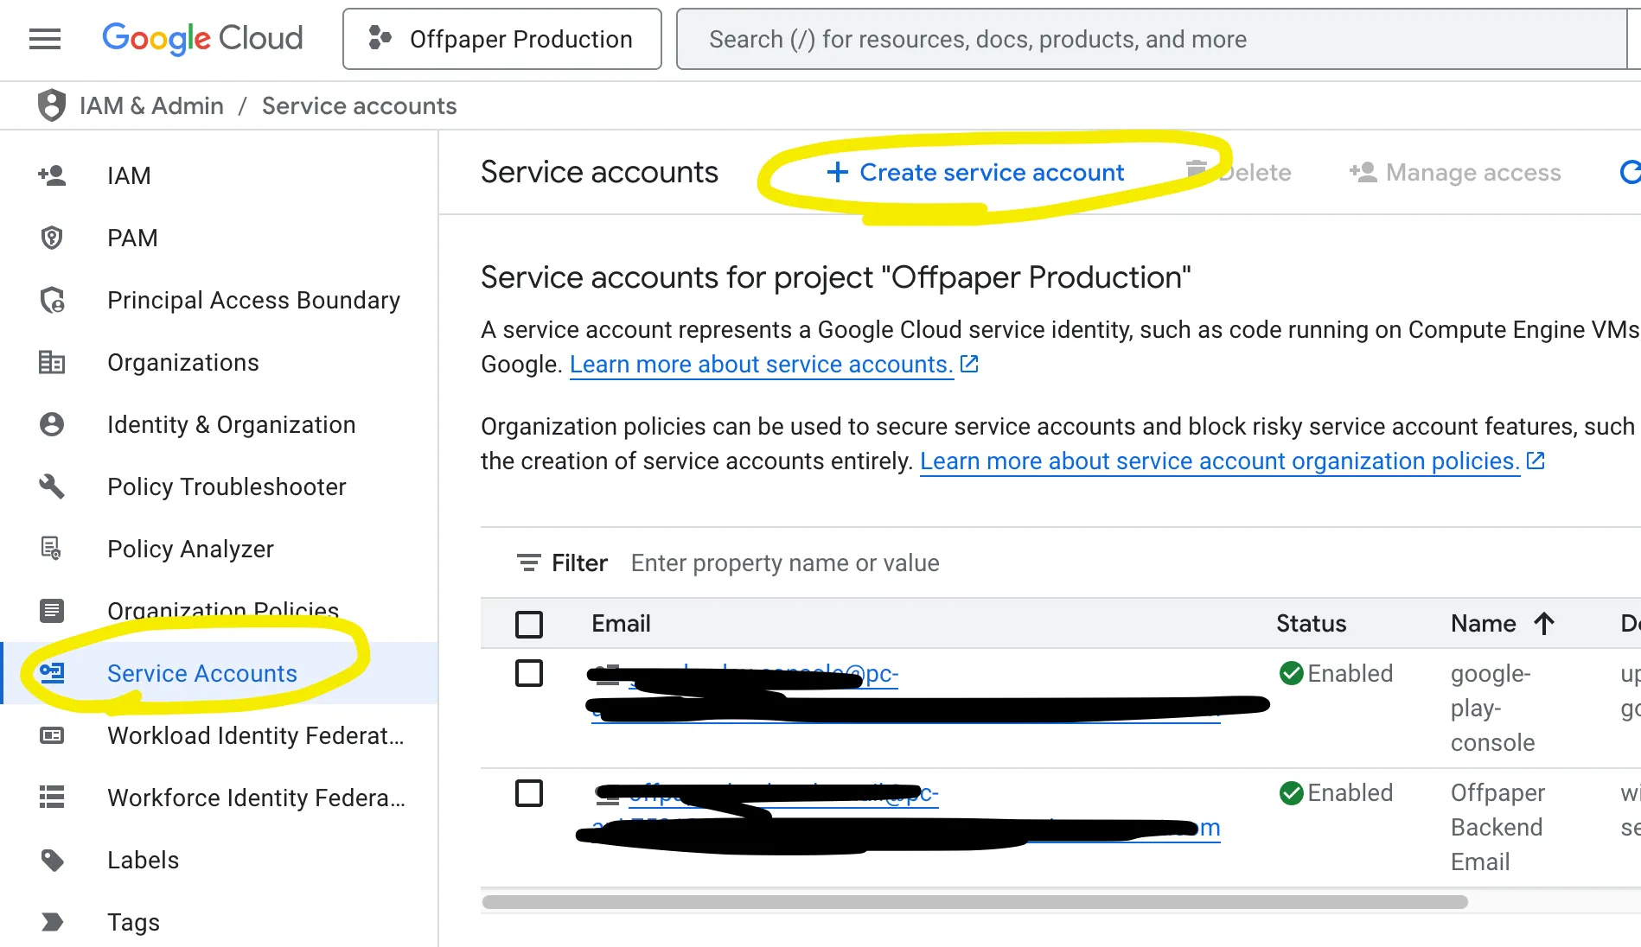Screen dimensions: 1641x947
Task: Open Learn more about service accounts link
Action: point(761,365)
